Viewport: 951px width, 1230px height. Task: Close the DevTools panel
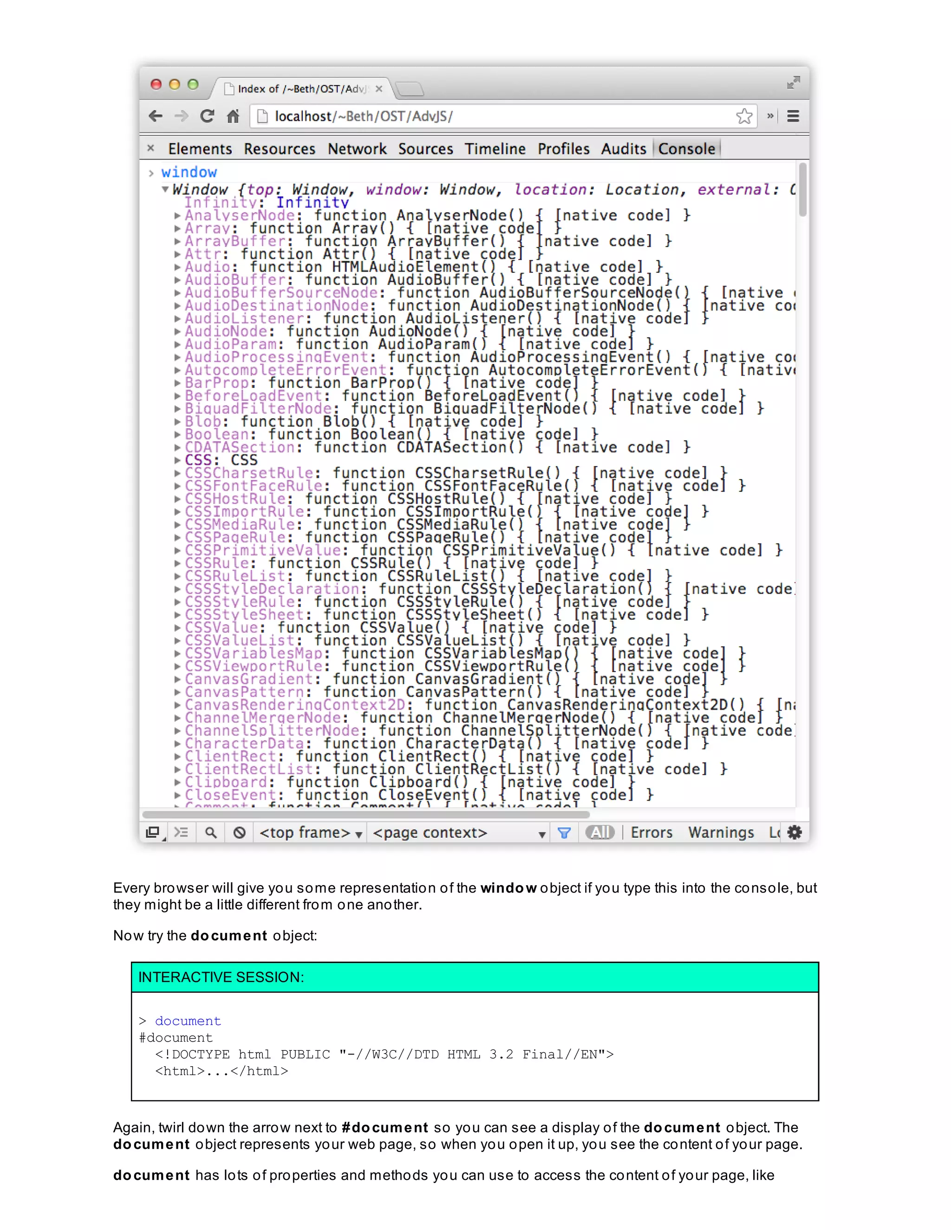point(150,148)
